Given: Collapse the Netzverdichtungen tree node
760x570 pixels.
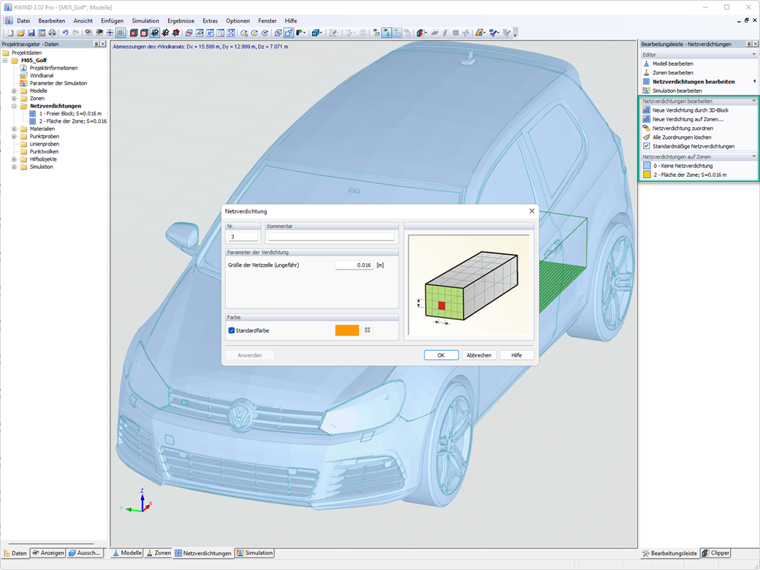Looking at the screenshot, I should 14,106.
